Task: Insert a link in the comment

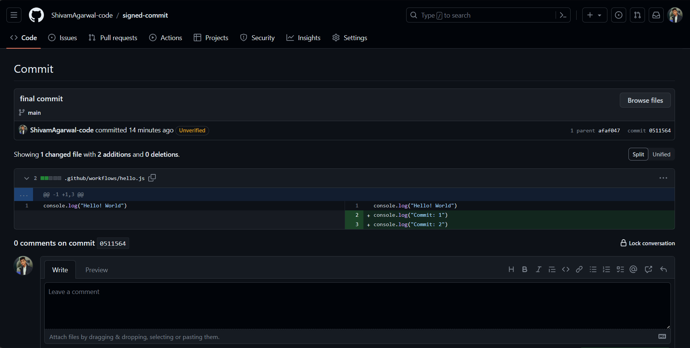Action: 579,269
